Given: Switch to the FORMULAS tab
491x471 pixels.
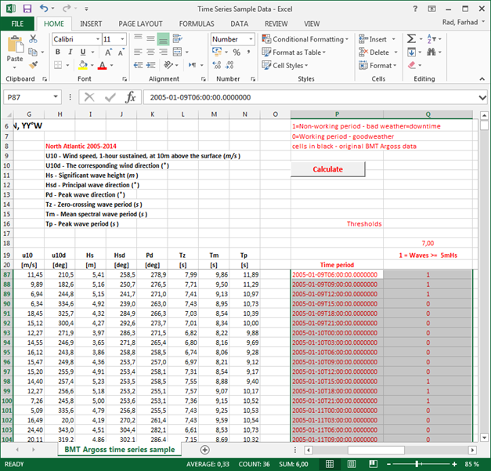Looking at the screenshot, I should 197,24.
